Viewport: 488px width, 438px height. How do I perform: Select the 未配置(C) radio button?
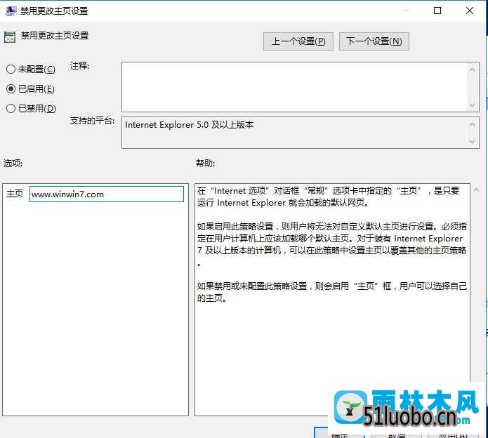coord(11,69)
